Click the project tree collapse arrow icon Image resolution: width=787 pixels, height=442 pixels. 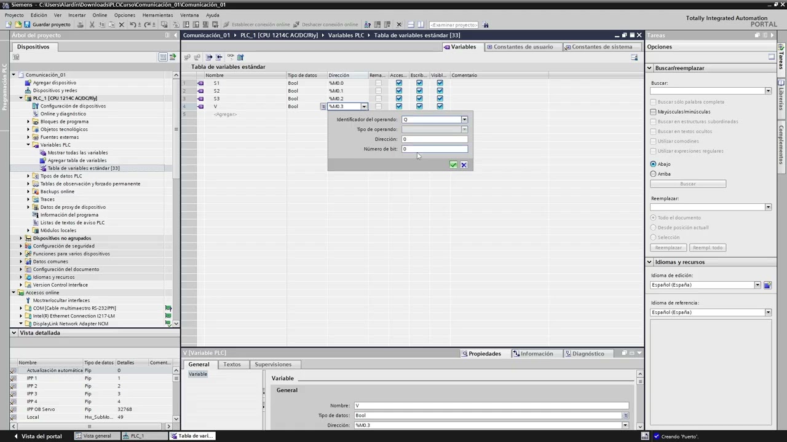coord(175,35)
